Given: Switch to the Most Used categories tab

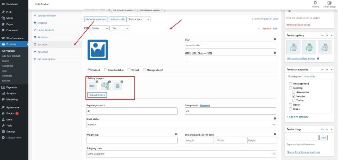Looking at the screenshot, I should [310, 76].
